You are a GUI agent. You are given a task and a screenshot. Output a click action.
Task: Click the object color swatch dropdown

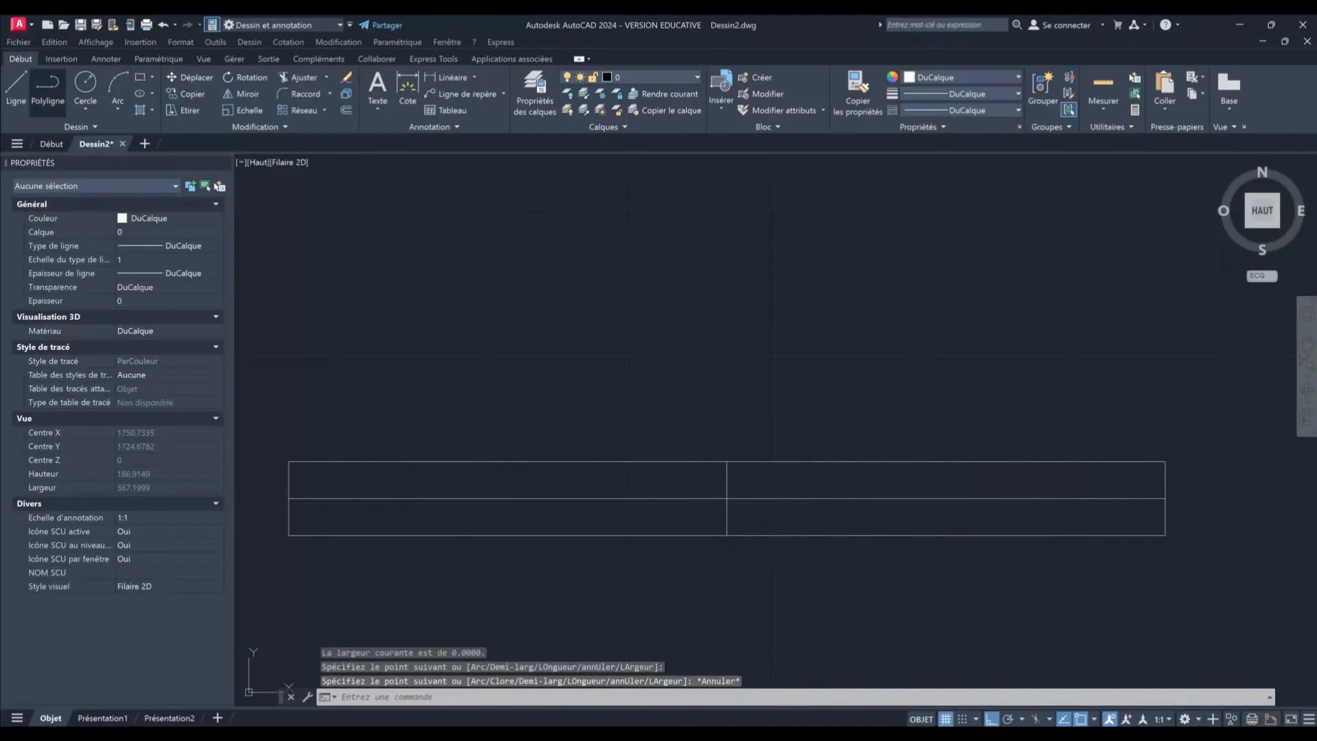[962, 78]
